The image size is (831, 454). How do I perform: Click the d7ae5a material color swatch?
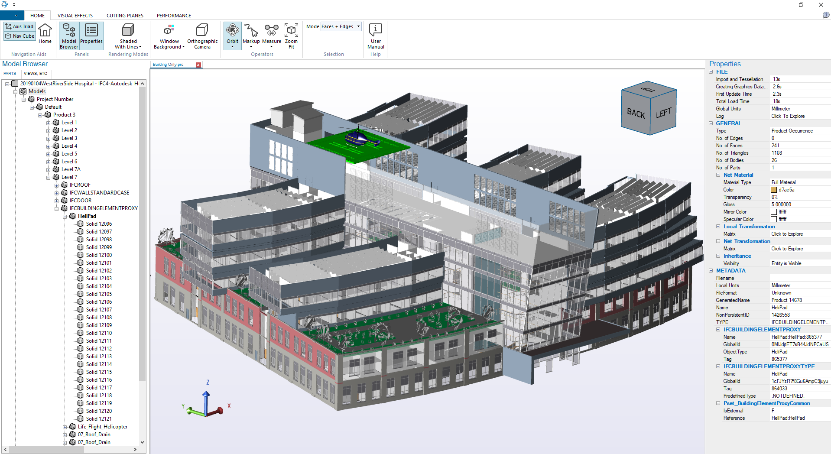(x=774, y=190)
